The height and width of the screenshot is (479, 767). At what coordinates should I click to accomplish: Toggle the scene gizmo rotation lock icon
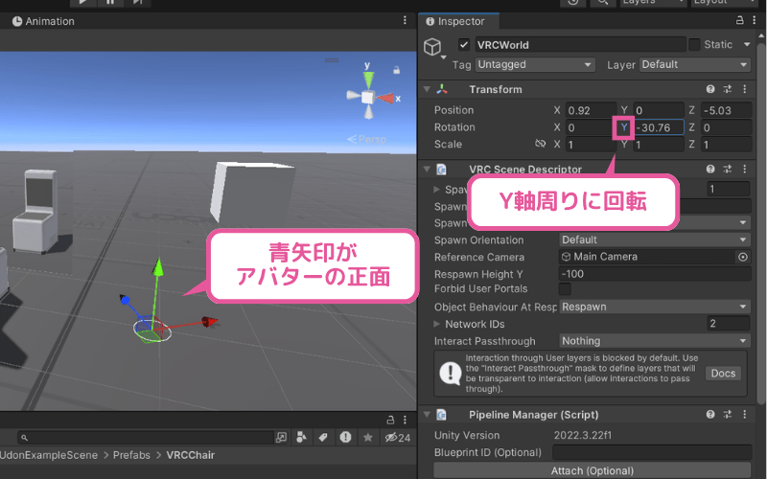click(397, 70)
